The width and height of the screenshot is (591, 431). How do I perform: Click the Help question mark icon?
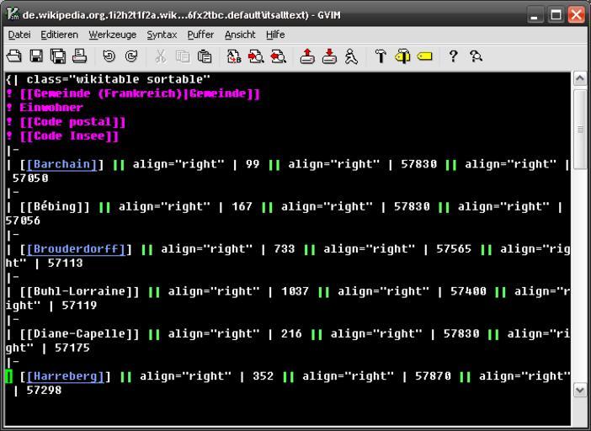454,56
